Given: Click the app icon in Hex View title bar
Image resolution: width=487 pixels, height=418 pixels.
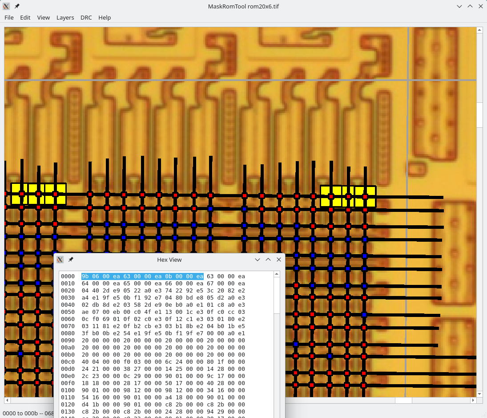Looking at the screenshot, I should coord(60,260).
